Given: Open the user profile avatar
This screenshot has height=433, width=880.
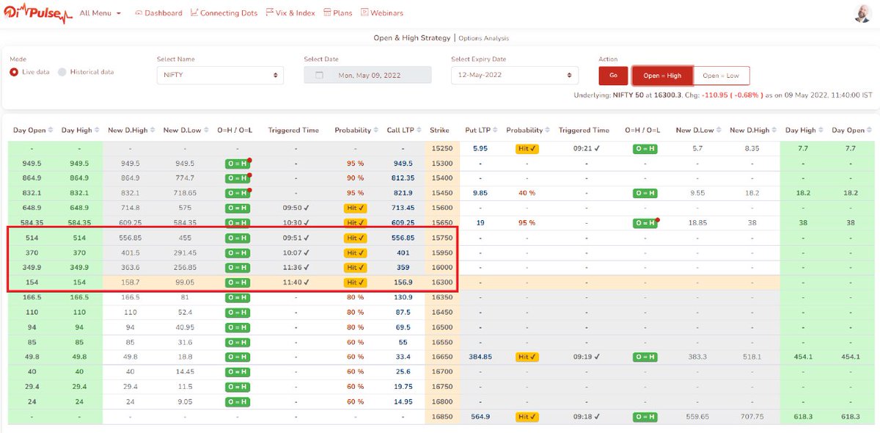Looking at the screenshot, I should pyautogui.click(x=862, y=13).
